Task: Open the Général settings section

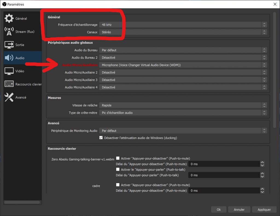Action: (x=9, y=18)
